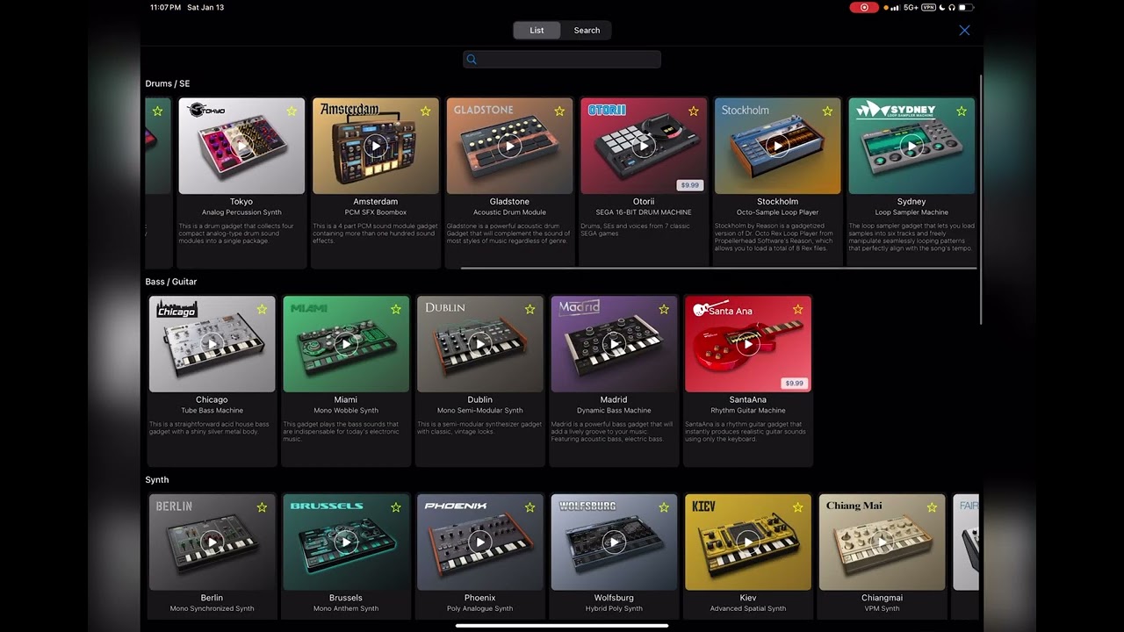The height and width of the screenshot is (632, 1124).
Task: Select the Madrid gadget name
Action: tap(614, 399)
